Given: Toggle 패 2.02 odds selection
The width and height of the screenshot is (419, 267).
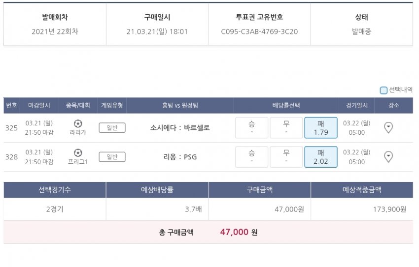Looking at the screenshot, I should click(x=321, y=157).
